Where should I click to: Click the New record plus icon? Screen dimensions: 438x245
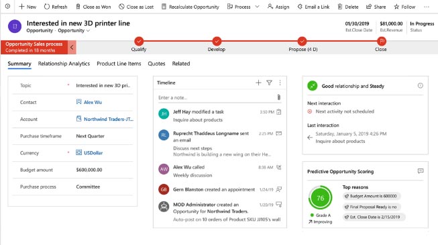point(21,7)
